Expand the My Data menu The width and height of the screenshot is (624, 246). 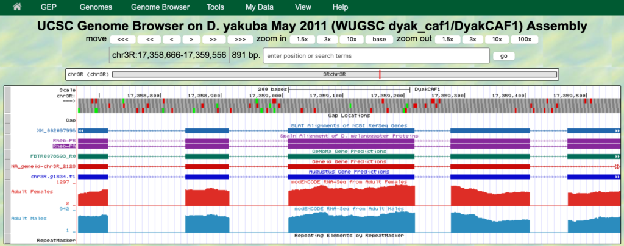[x=260, y=7]
